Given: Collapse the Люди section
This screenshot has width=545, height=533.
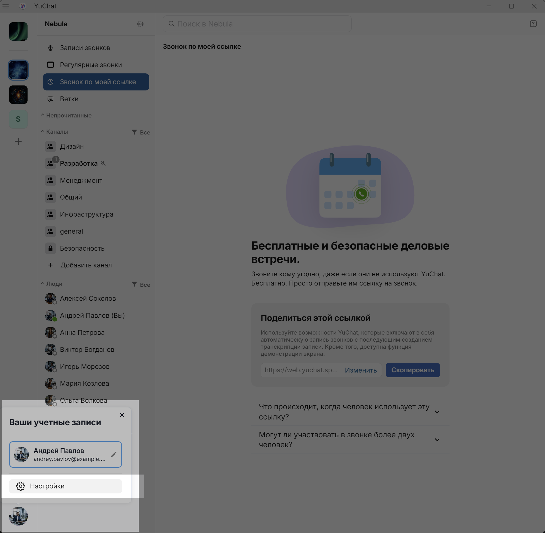Looking at the screenshot, I should click(x=51, y=284).
